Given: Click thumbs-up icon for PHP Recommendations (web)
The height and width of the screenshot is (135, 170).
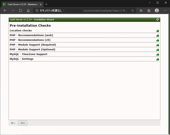Looking at the screenshot, I should (158, 36).
